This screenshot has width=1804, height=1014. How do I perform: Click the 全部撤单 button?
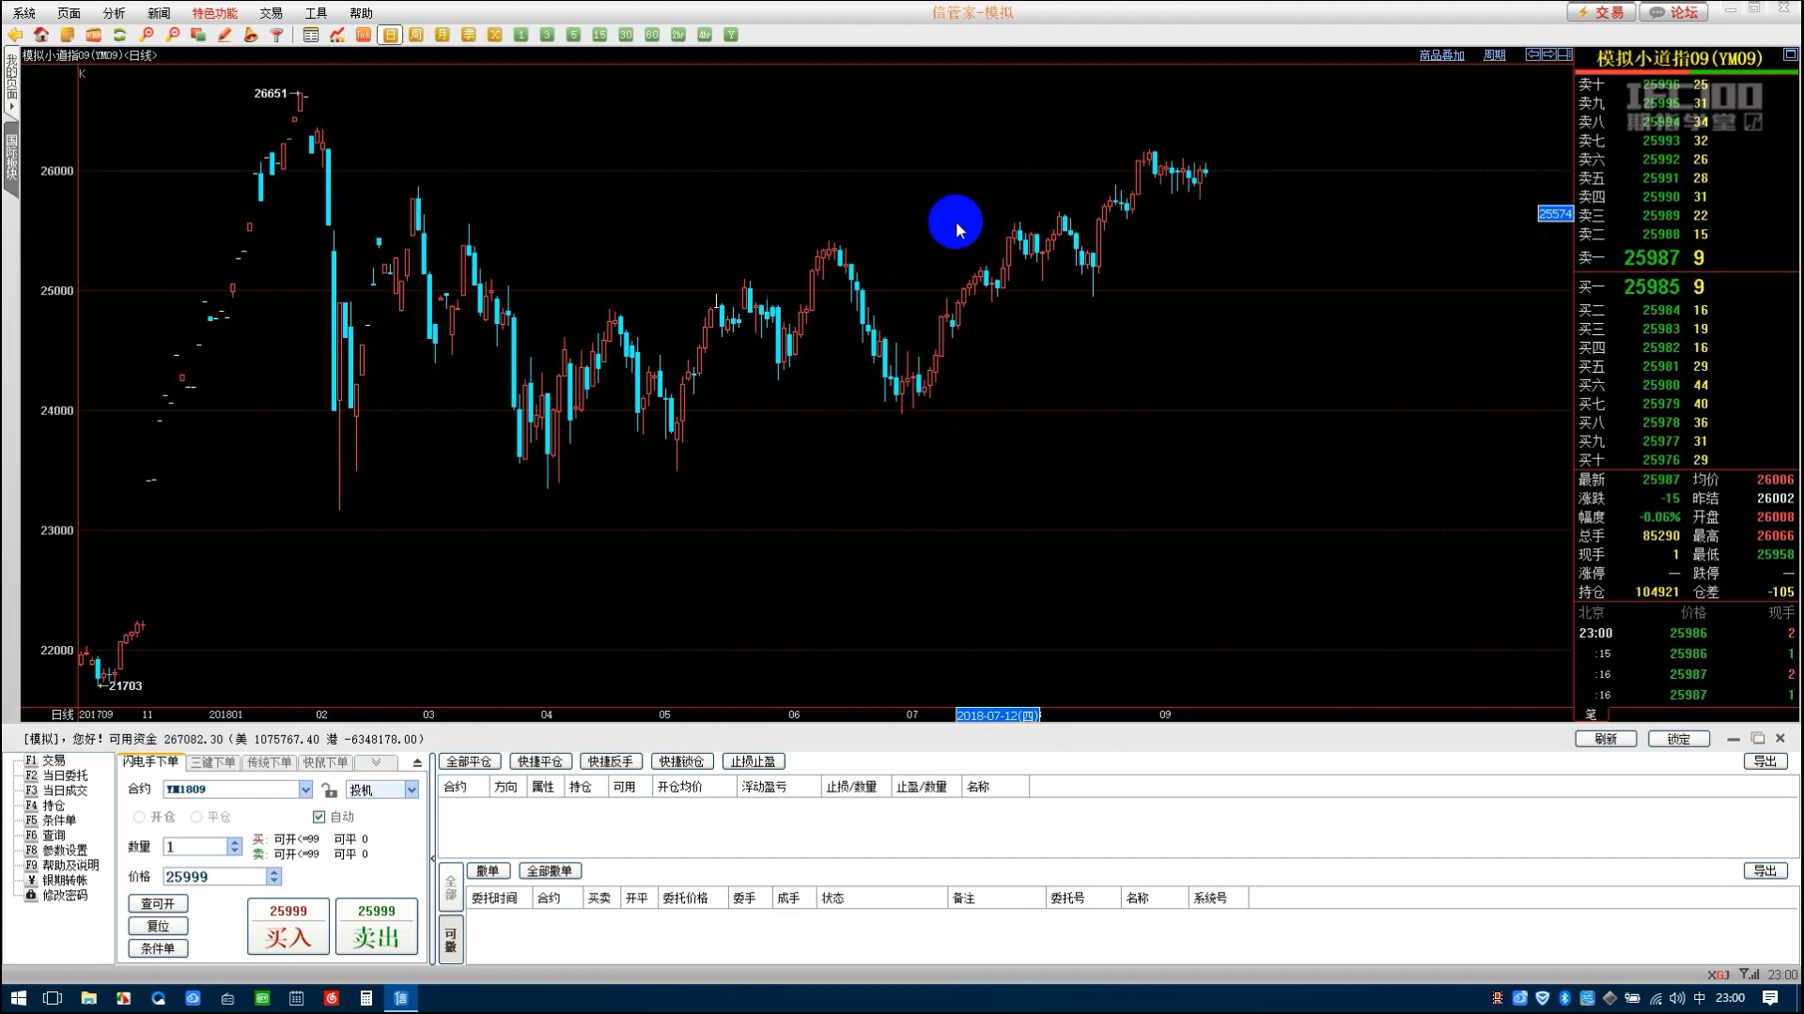coord(550,871)
